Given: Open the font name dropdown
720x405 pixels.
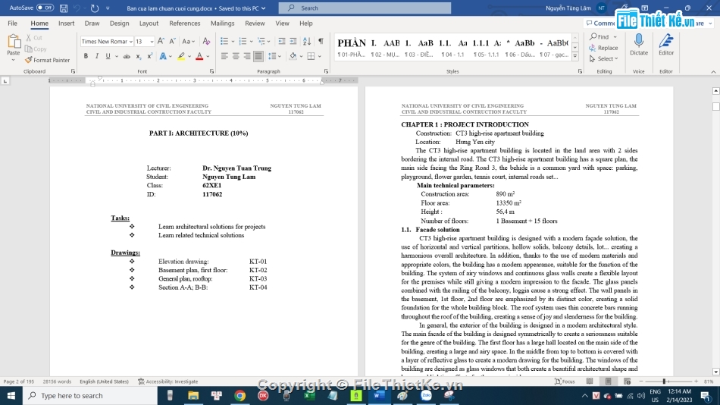Looking at the screenshot, I should 130,42.
